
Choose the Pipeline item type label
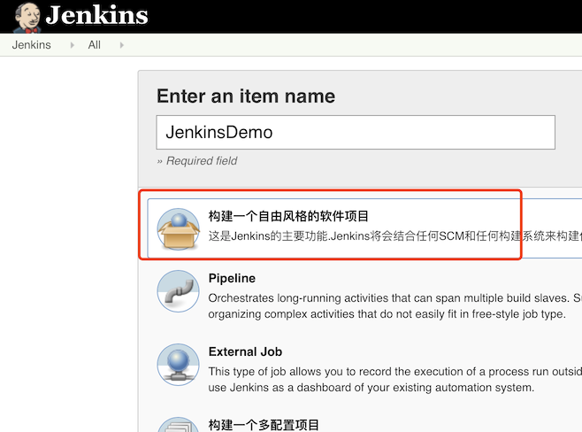point(232,279)
